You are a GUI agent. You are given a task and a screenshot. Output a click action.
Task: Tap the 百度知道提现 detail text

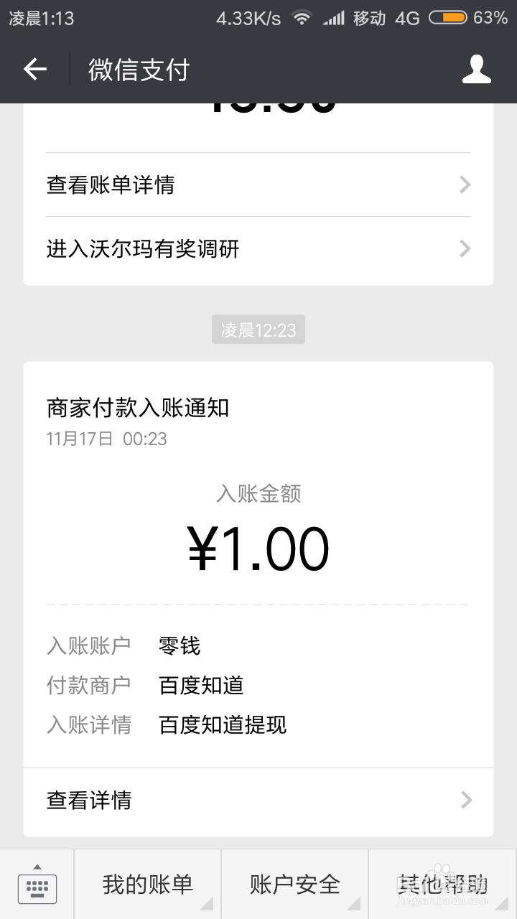point(223,725)
